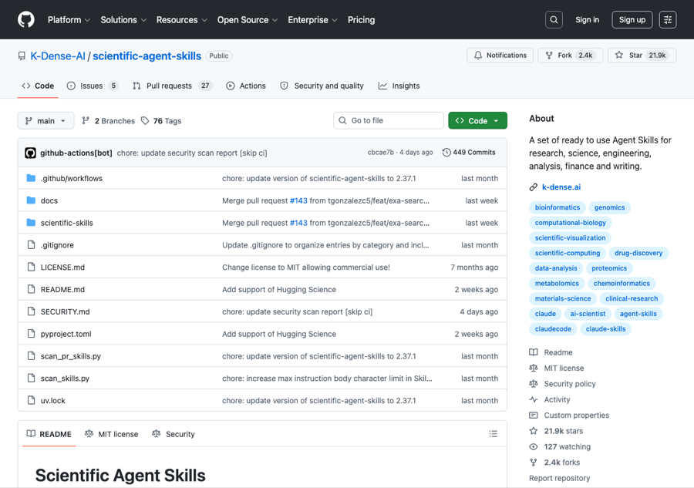Click the github-actions[bot] avatar icon

click(x=30, y=153)
